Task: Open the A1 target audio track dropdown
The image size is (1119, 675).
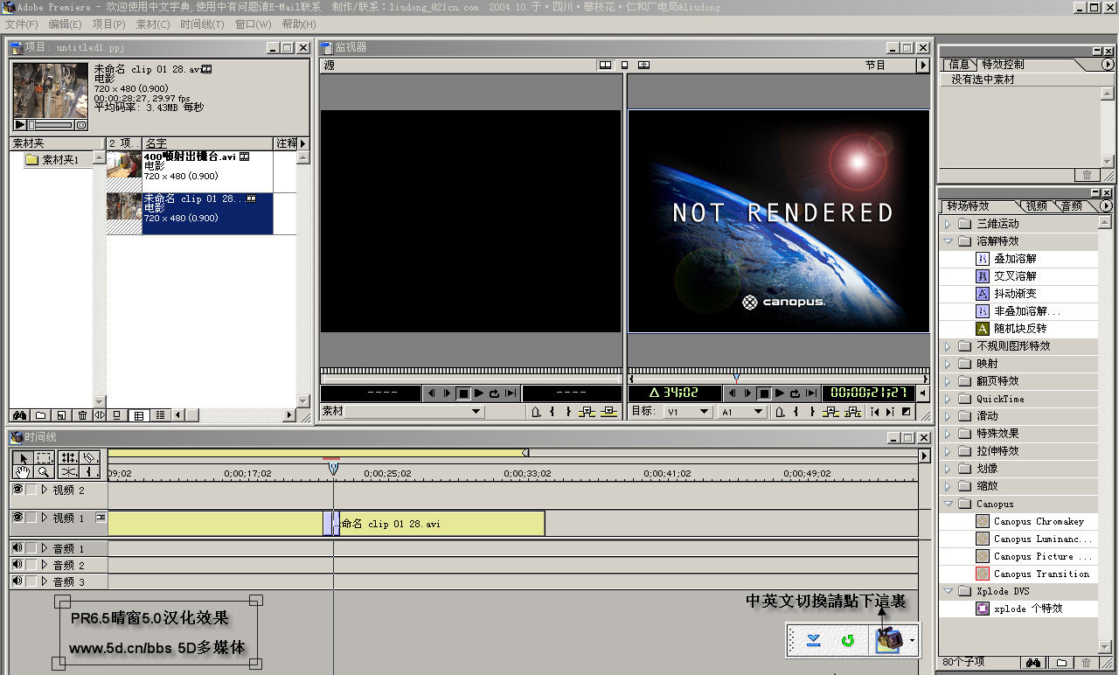Action: pos(742,412)
